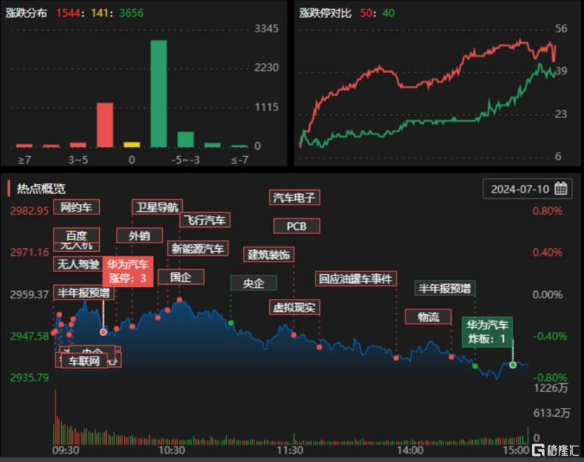
Task: Click the 2982.95 price axis label
Action: coord(30,211)
